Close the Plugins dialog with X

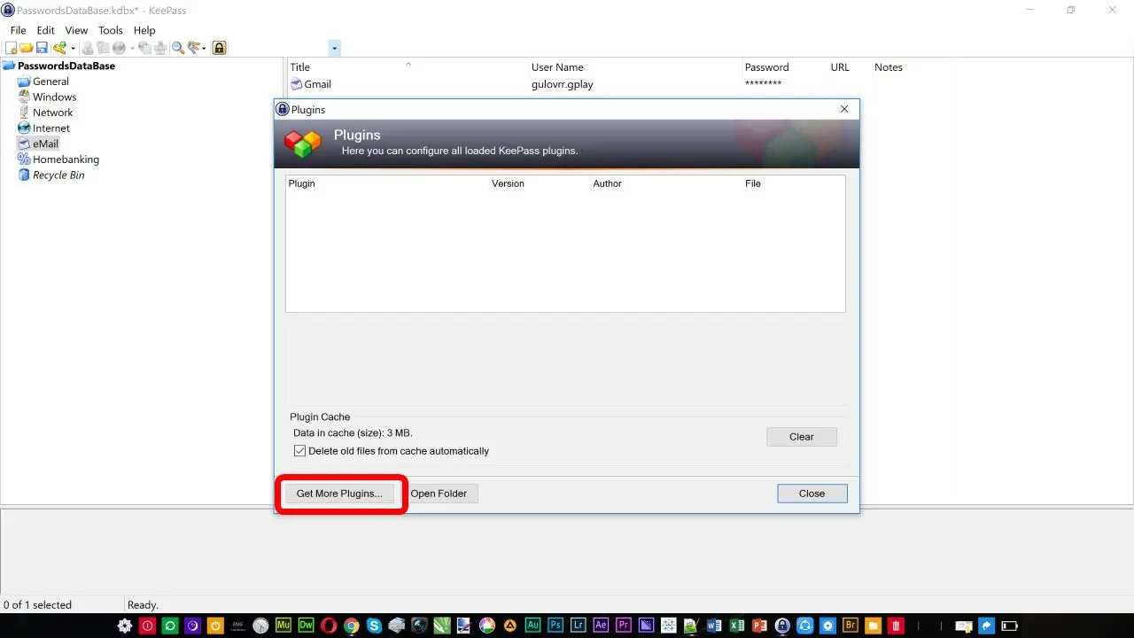click(844, 109)
